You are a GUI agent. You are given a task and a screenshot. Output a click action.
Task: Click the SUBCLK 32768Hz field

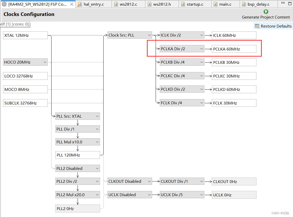(x=25, y=103)
